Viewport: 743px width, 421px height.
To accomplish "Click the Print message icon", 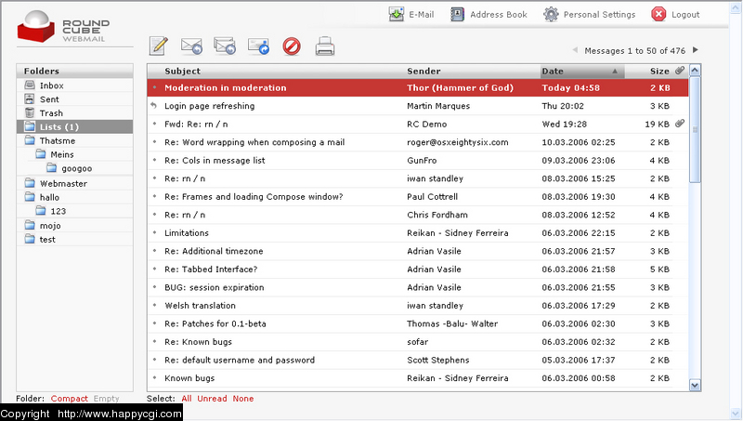I will click(325, 46).
